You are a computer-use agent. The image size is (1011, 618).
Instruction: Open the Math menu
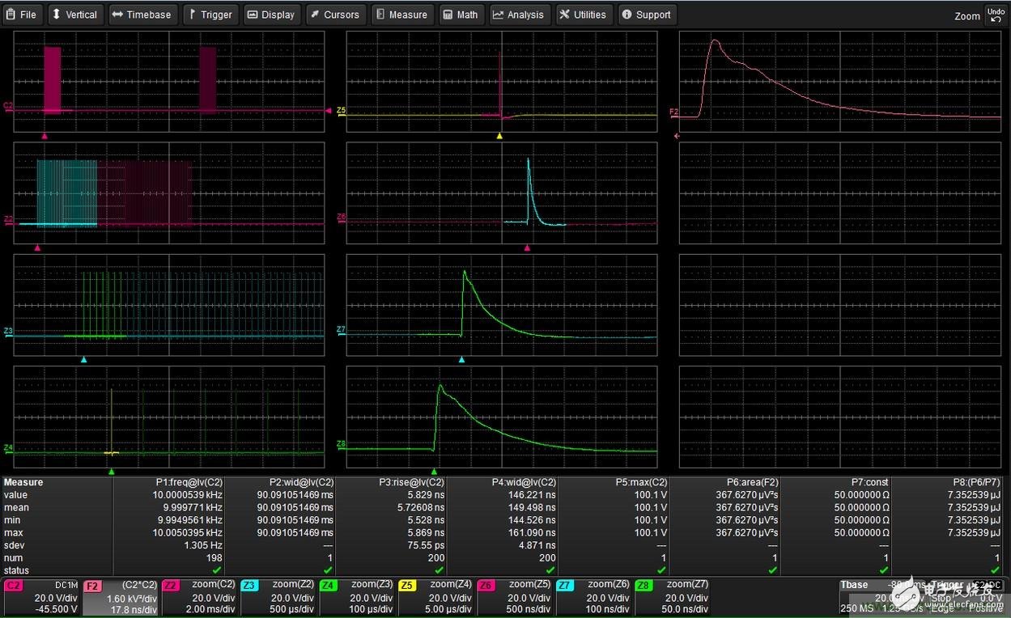tap(461, 15)
